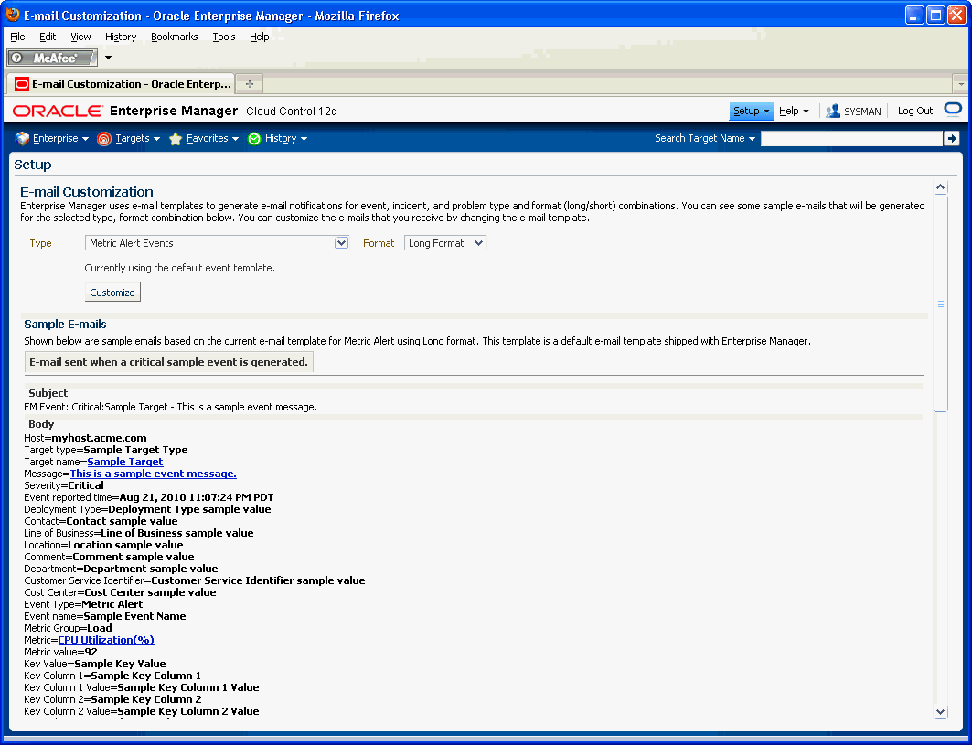The image size is (972, 745).
Task: Open the Setup dropdown menu
Action: (x=752, y=111)
